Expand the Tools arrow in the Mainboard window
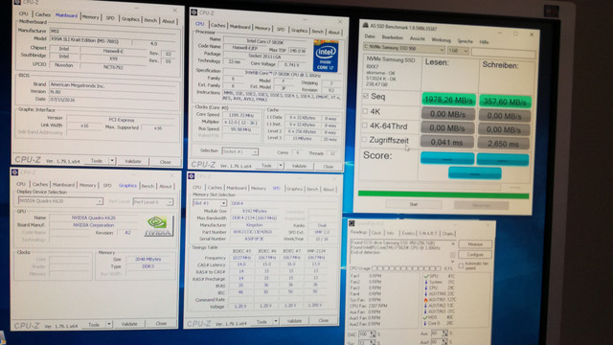 (112, 161)
